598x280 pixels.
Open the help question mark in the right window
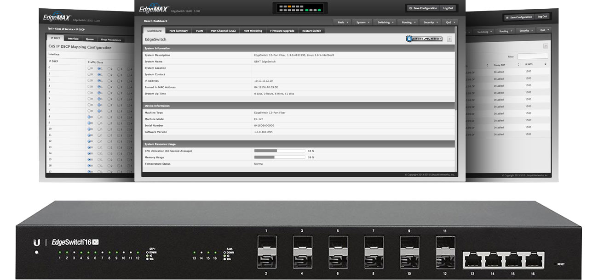[546, 46]
